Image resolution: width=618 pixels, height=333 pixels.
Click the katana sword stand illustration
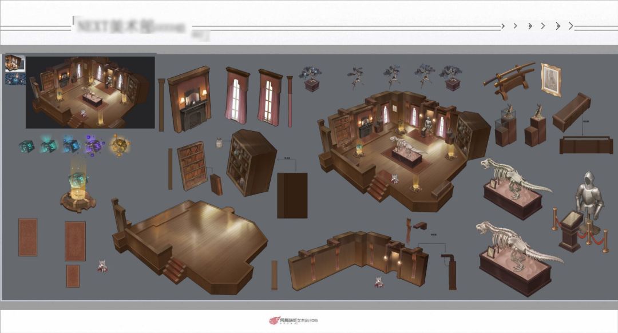(x=509, y=81)
